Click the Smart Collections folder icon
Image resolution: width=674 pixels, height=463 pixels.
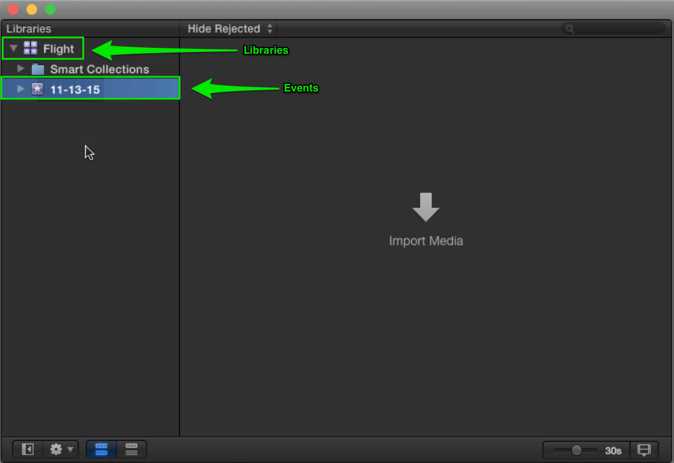38,69
